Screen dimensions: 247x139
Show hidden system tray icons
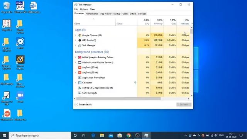click(x=186, y=136)
